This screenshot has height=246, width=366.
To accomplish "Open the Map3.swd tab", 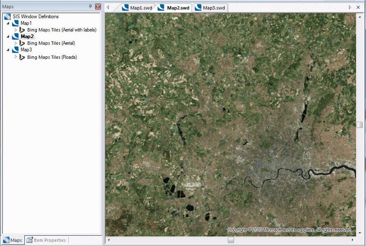I will point(212,7).
